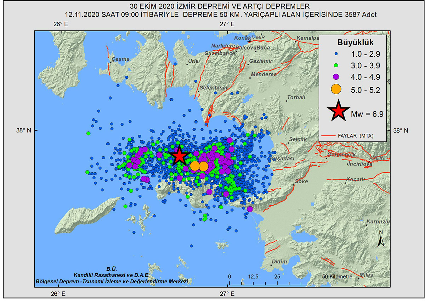Click the Kandilli Rasathanesi ve D.A.E. credit text
Viewport: 425px width, 301px height.
pyautogui.click(x=112, y=275)
